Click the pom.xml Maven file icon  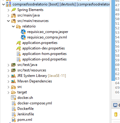[14, 120]
